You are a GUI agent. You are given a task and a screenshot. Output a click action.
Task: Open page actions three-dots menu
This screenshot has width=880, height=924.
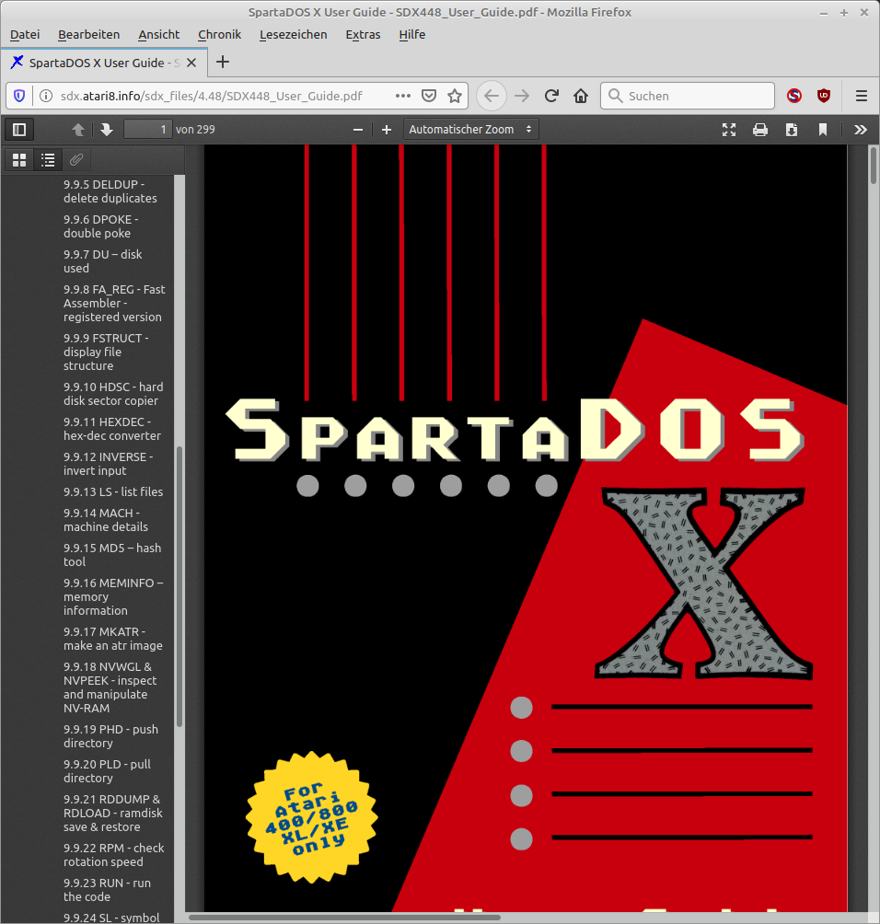pos(403,96)
